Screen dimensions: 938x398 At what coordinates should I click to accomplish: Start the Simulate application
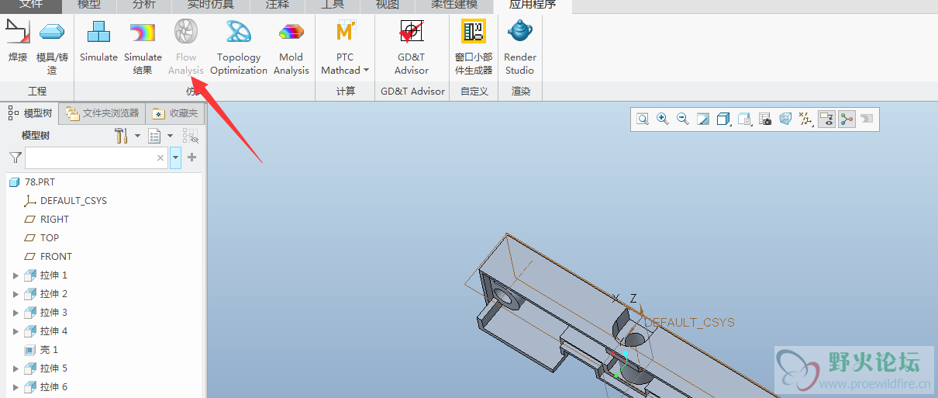[98, 41]
